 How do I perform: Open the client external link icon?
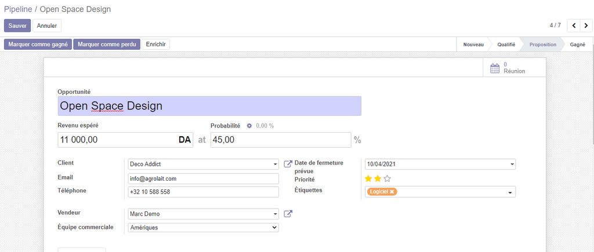click(x=288, y=165)
